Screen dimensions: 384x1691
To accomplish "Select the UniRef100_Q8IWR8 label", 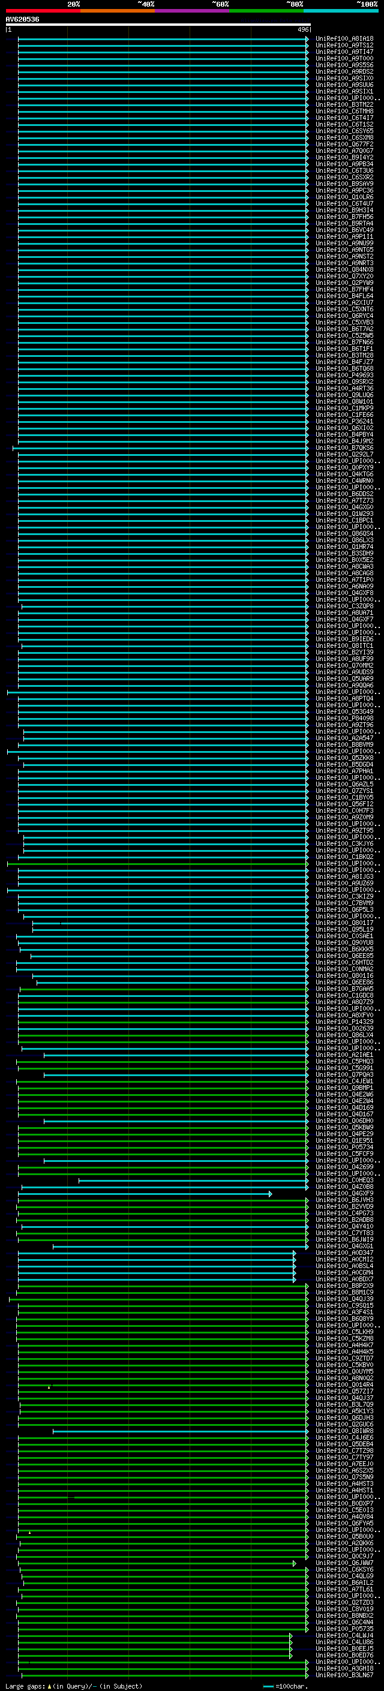I will click(x=344, y=1432).
